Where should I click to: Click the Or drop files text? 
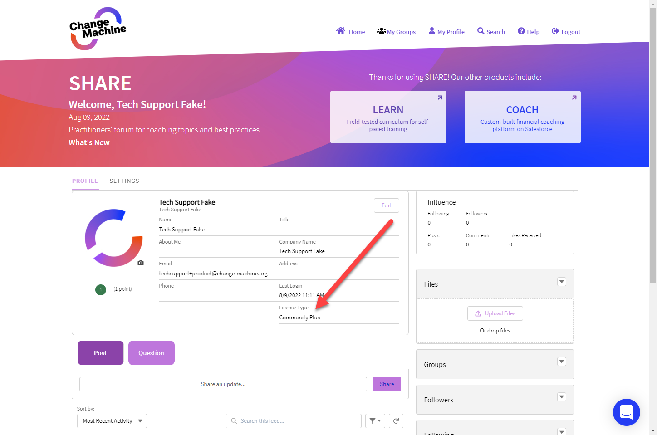495,331
